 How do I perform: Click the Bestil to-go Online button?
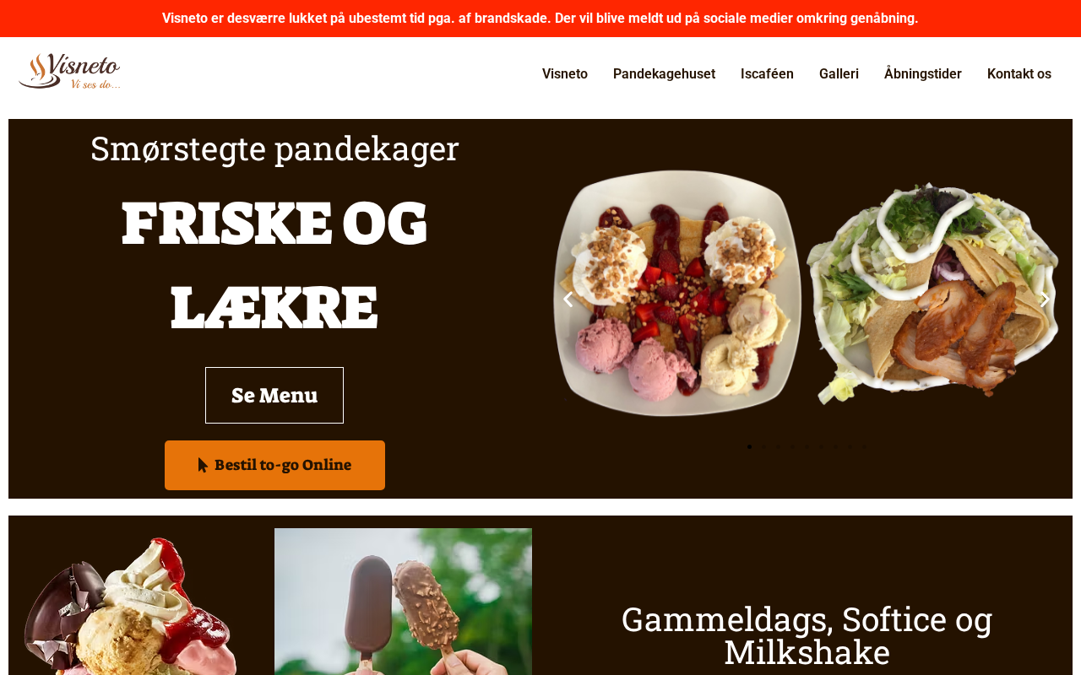(x=274, y=465)
